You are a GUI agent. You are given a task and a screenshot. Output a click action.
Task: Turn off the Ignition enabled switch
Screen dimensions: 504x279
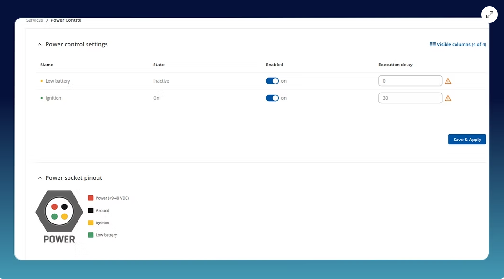click(x=272, y=98)
